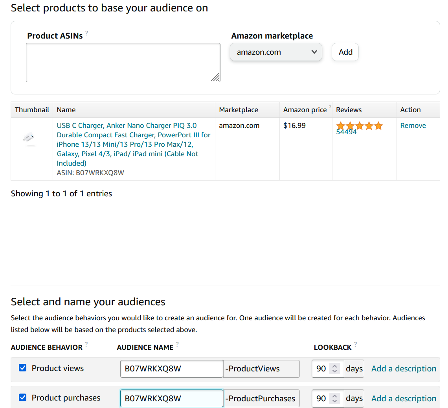This screenshot has height=408, width=448.
Task: Click the Product views lookback days stepper
Action: pos(334,369)
